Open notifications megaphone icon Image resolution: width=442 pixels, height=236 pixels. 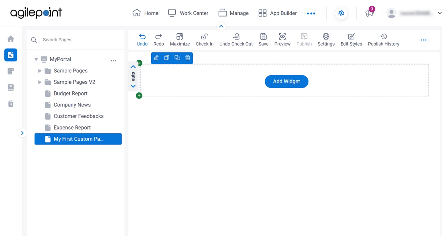369,13
